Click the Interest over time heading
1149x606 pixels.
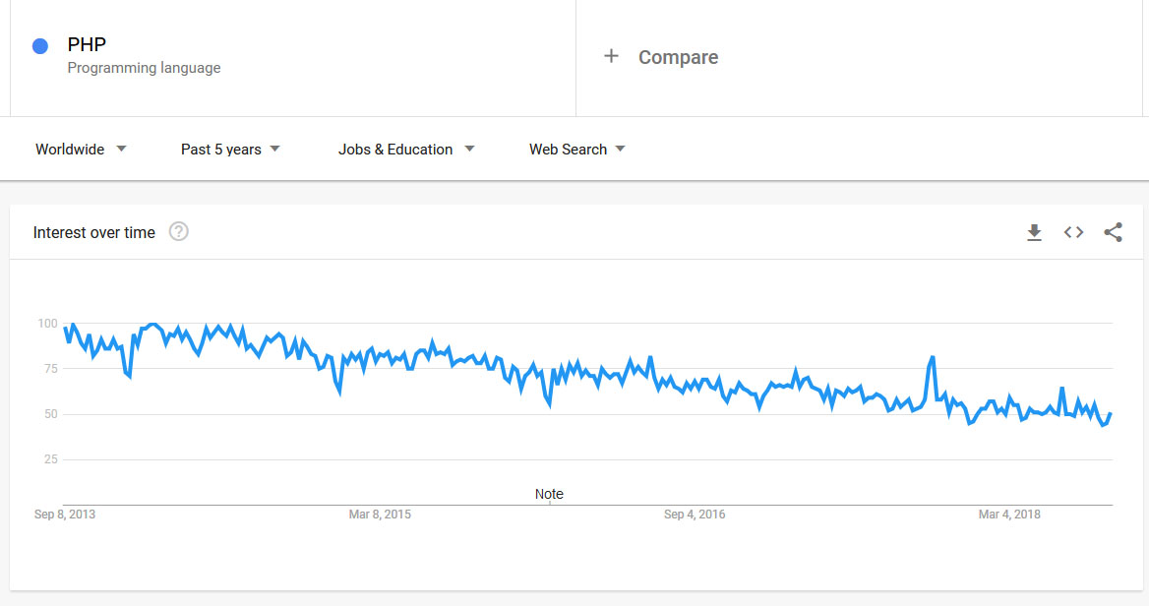click(x=94, y=233)
